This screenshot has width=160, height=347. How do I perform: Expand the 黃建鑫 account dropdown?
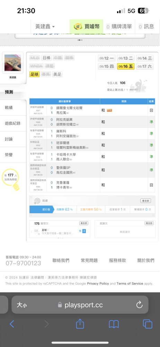click(x=45, y=27)
